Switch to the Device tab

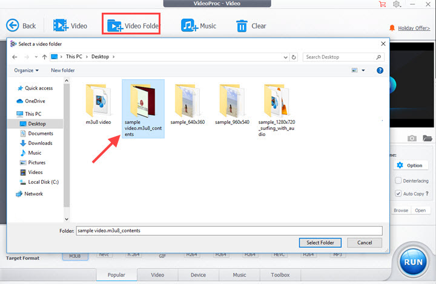click(198, 275)
